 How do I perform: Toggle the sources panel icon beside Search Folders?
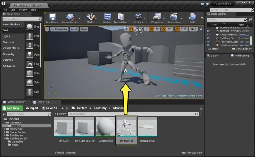click(4, 114)
